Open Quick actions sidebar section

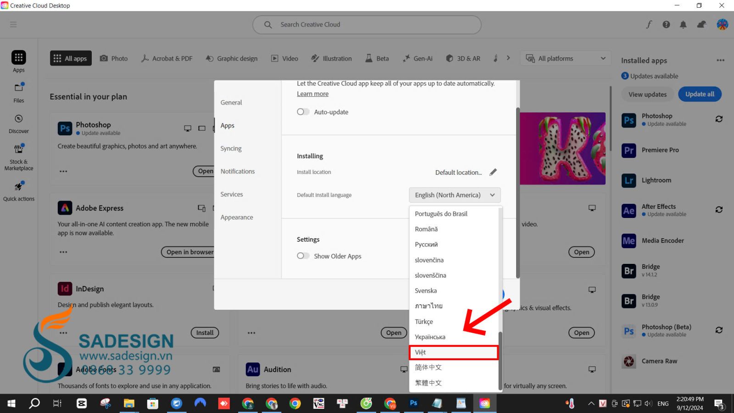coord(19,191)
